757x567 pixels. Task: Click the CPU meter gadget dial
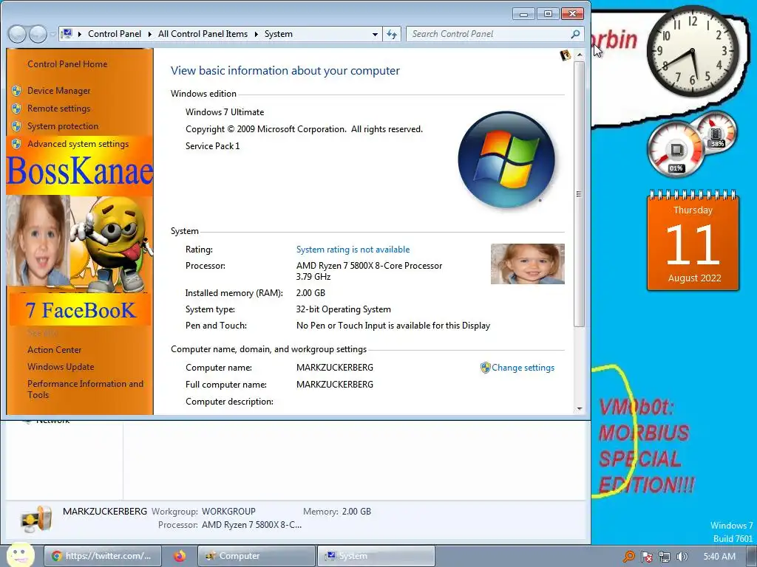coord(676,149)
